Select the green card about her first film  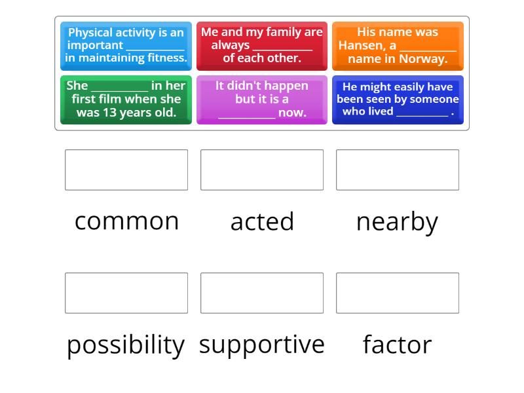pyautogui.click(x=126, y=100)
